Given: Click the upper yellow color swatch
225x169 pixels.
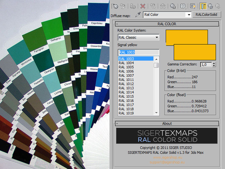Looking at the screenshot, I should [187, 37].
